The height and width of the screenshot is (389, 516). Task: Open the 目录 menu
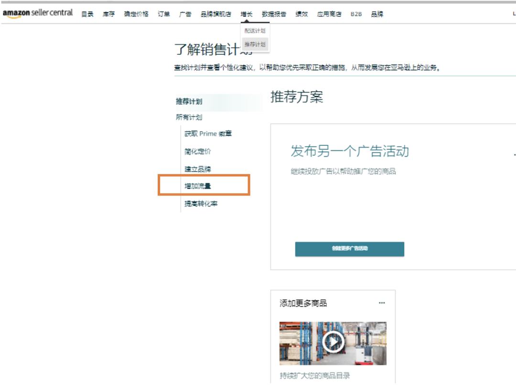click(87, 14)
